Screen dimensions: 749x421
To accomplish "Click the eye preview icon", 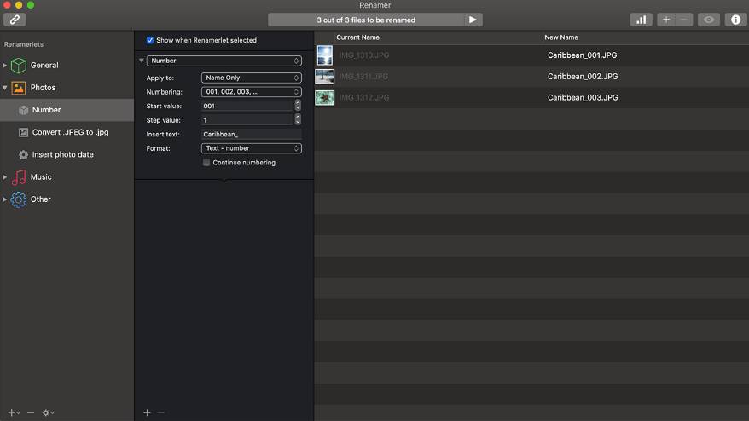I will click(708, 20).
